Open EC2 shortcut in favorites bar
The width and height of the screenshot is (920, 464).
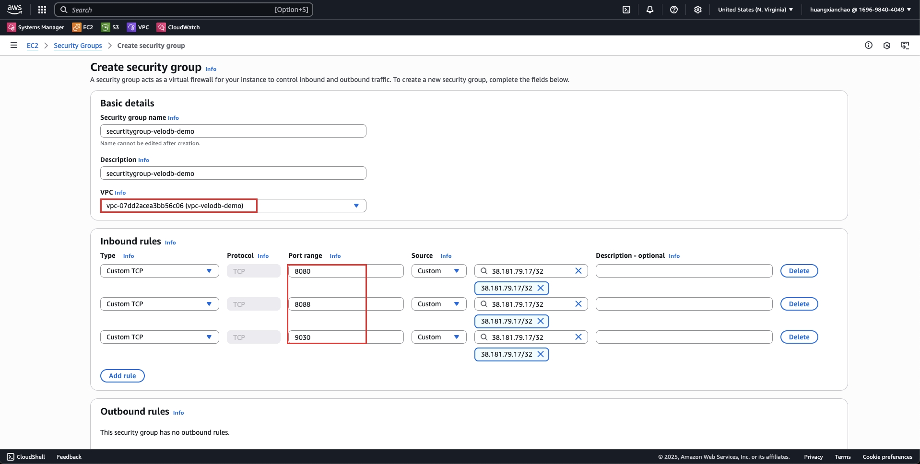(x=83, y=27)
